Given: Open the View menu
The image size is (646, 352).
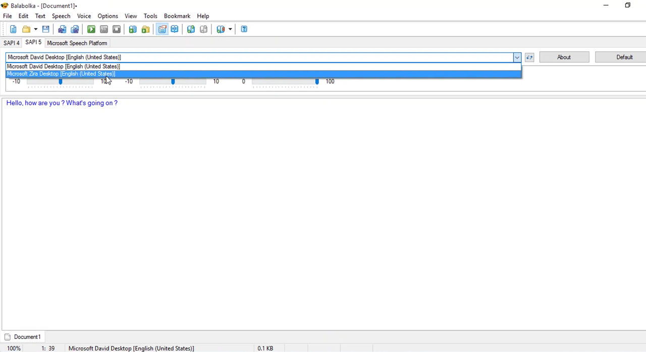Looking at the screenshot, I should [131, 16].
